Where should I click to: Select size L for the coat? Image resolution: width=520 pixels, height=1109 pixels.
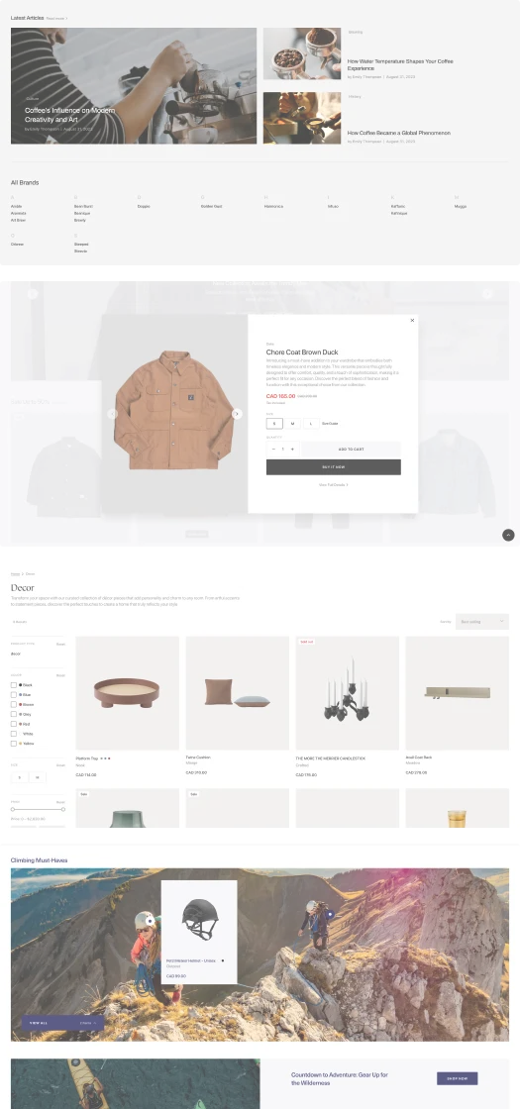pyautogui.click(x=311, y=424)
